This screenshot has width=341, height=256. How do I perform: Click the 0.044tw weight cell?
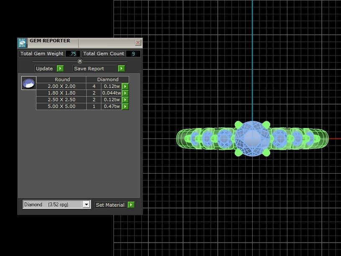(111, 93)
